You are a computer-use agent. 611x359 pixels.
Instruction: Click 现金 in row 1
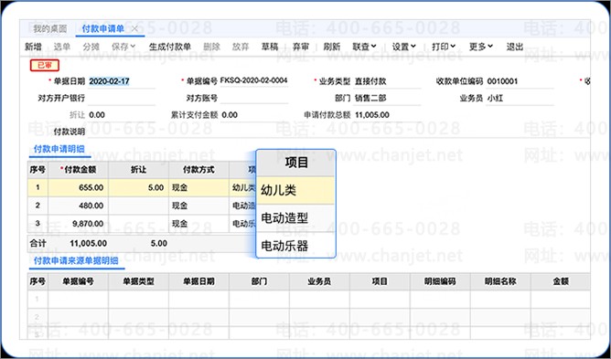click(198, 187)
